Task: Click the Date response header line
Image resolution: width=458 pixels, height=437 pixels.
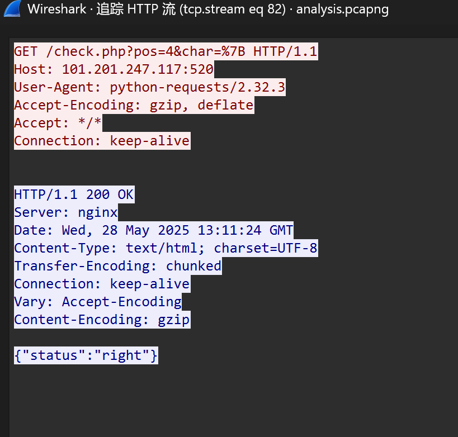Action: point(153,230)
